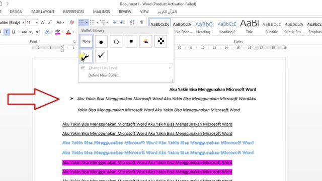Image resolution: width=322 pixels, height=181 pixels.
Task: Open the Arabic Quran ribbon tab
Action: pyautogui.click(x=167, y=12)
